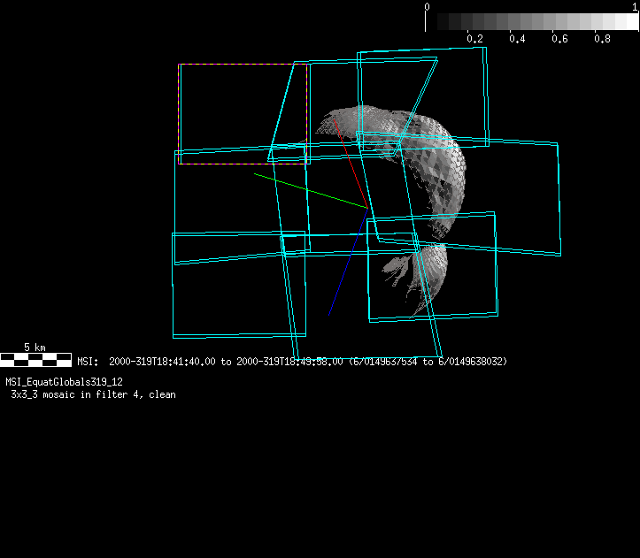Image resolution: width=640 pixels, height=558 pixels.
Task: Click the 0.6 label on color scale
Action: coord(559,39)
